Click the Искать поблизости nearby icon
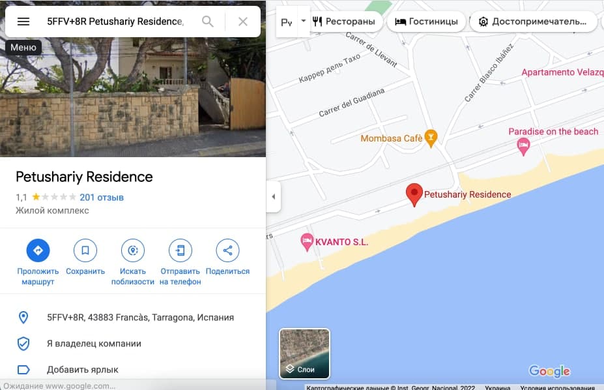 133,250
